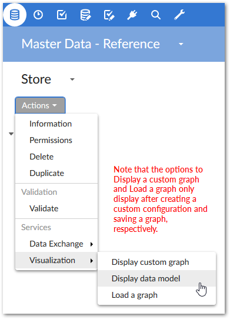Open the Visualization submenu

pos(56,260)
